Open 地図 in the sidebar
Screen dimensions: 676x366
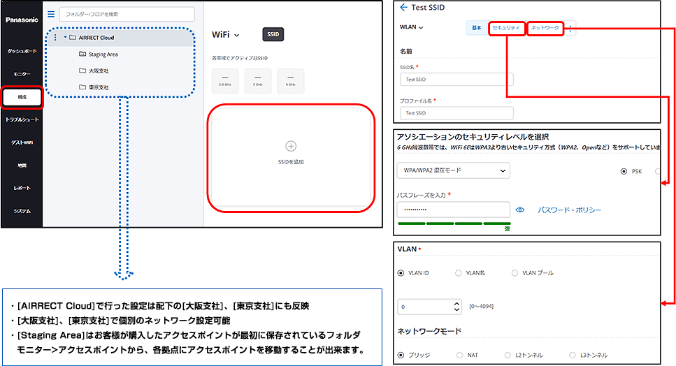click(x=22, y=166)
